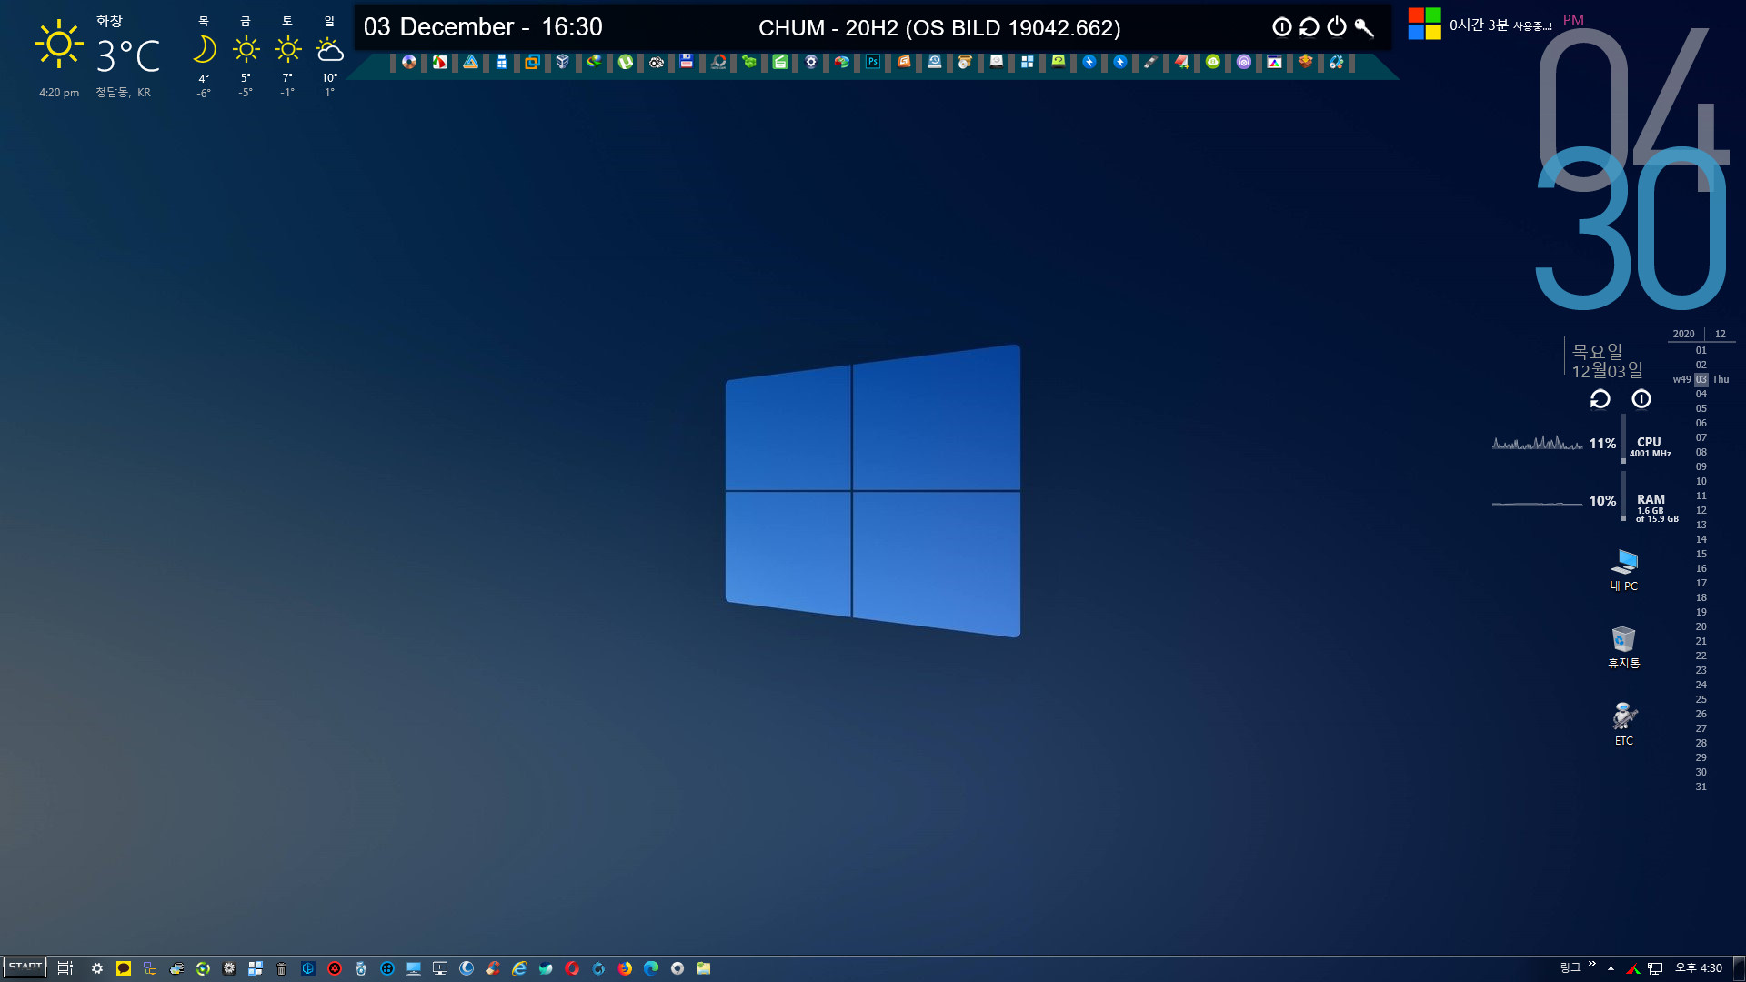Click the 청담동, KR location text

coord(124,93)
